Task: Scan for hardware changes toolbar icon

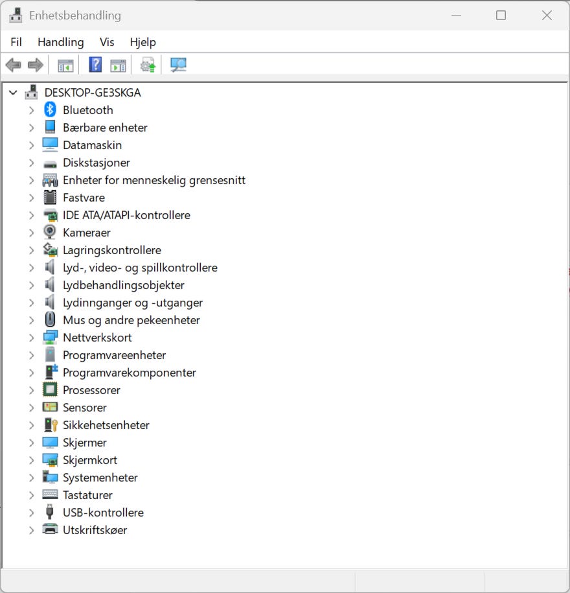Action: coord(178,65)
